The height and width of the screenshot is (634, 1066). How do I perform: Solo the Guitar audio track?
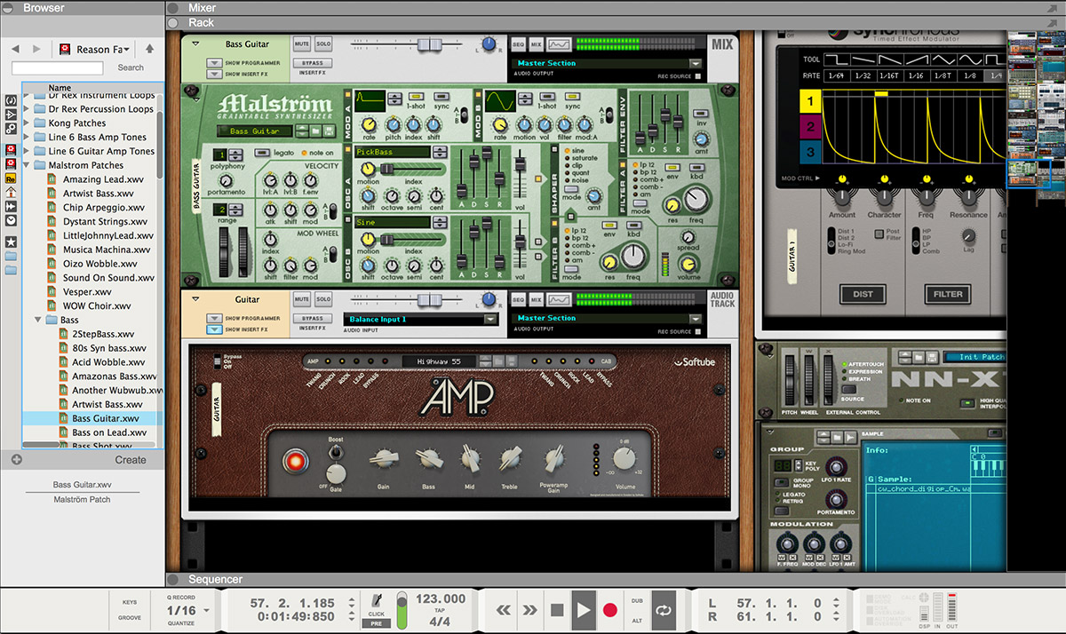pyautogui.click(x=322, y=299)
